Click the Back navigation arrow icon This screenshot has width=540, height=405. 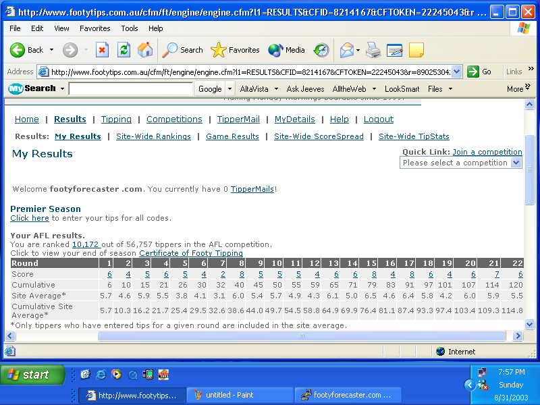pos(18,50)
